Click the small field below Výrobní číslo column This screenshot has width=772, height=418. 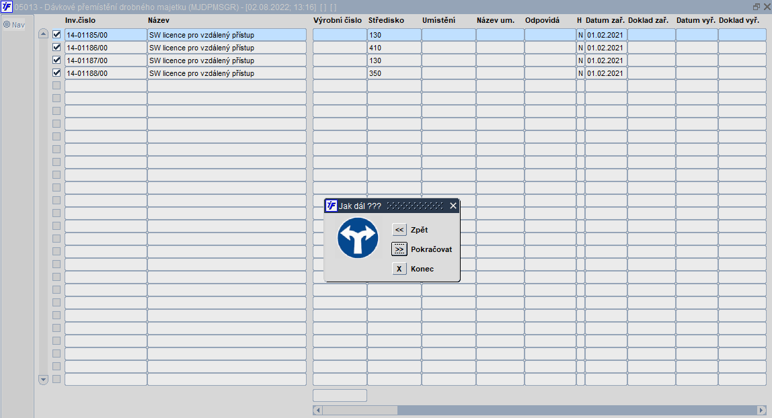pos(340,395)
